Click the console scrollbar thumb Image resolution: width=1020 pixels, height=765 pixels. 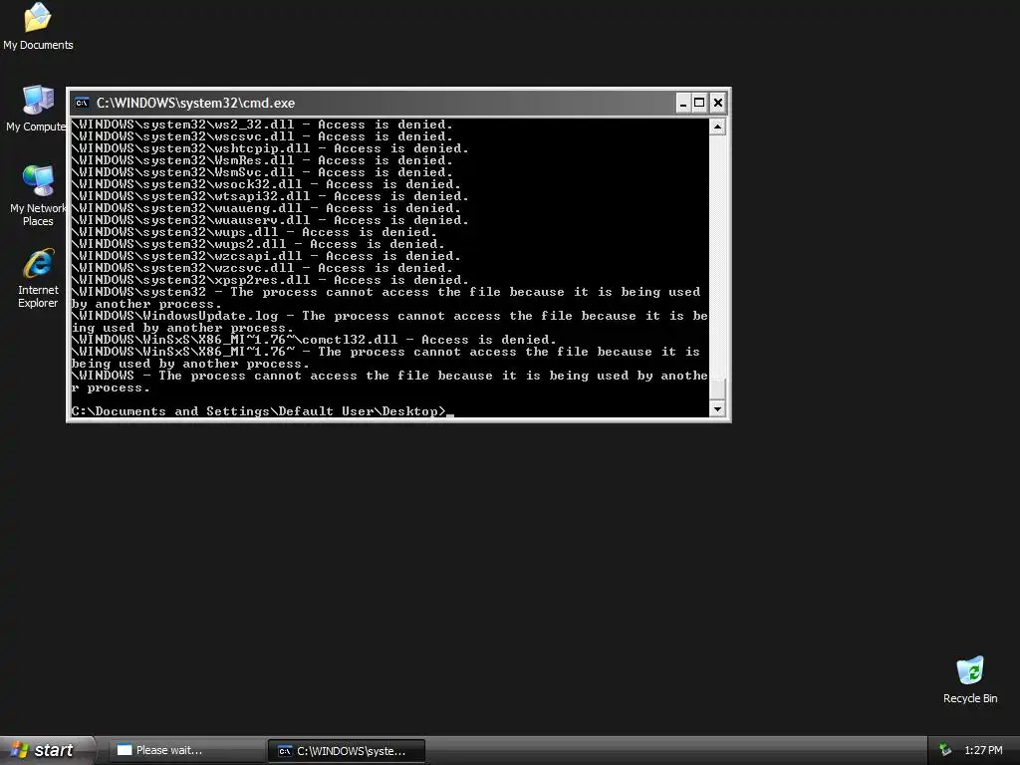(717, 389)
